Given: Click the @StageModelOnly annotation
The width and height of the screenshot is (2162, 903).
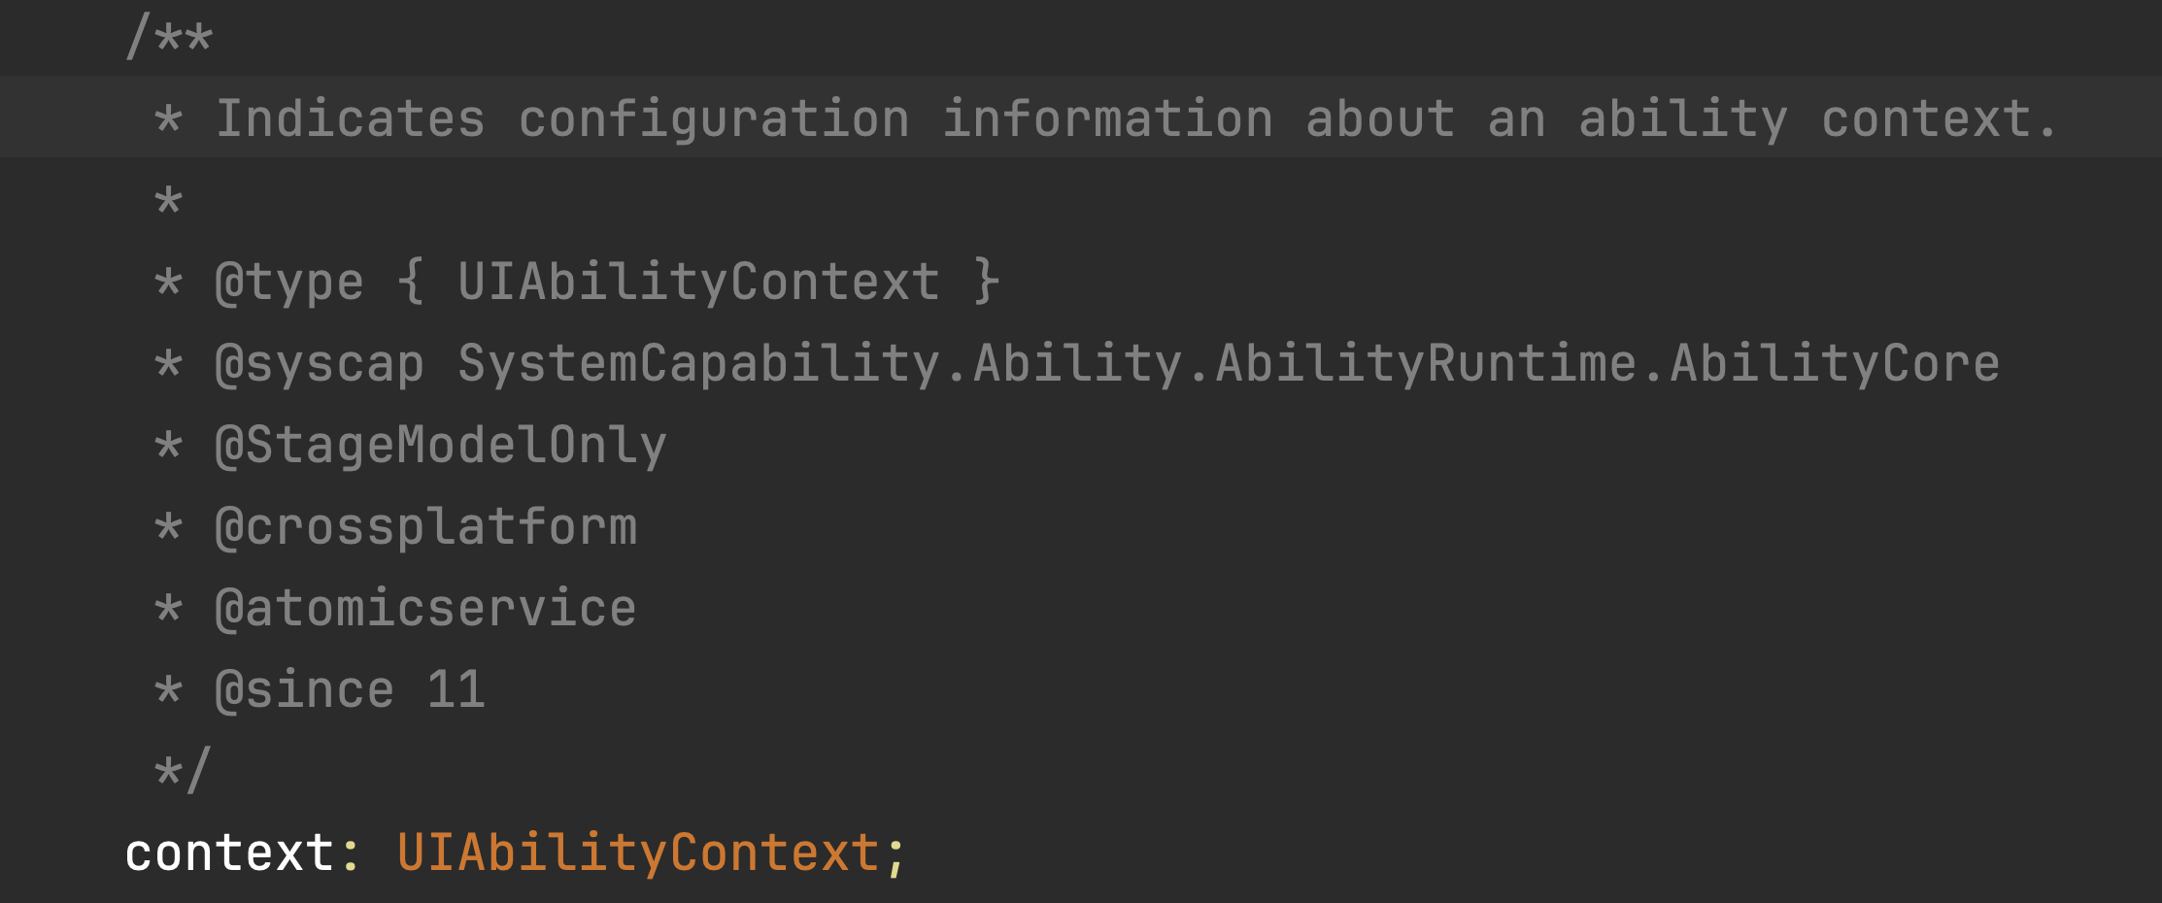Looking at the screenshot, I should pyautogui.click(x=441, y=447).
